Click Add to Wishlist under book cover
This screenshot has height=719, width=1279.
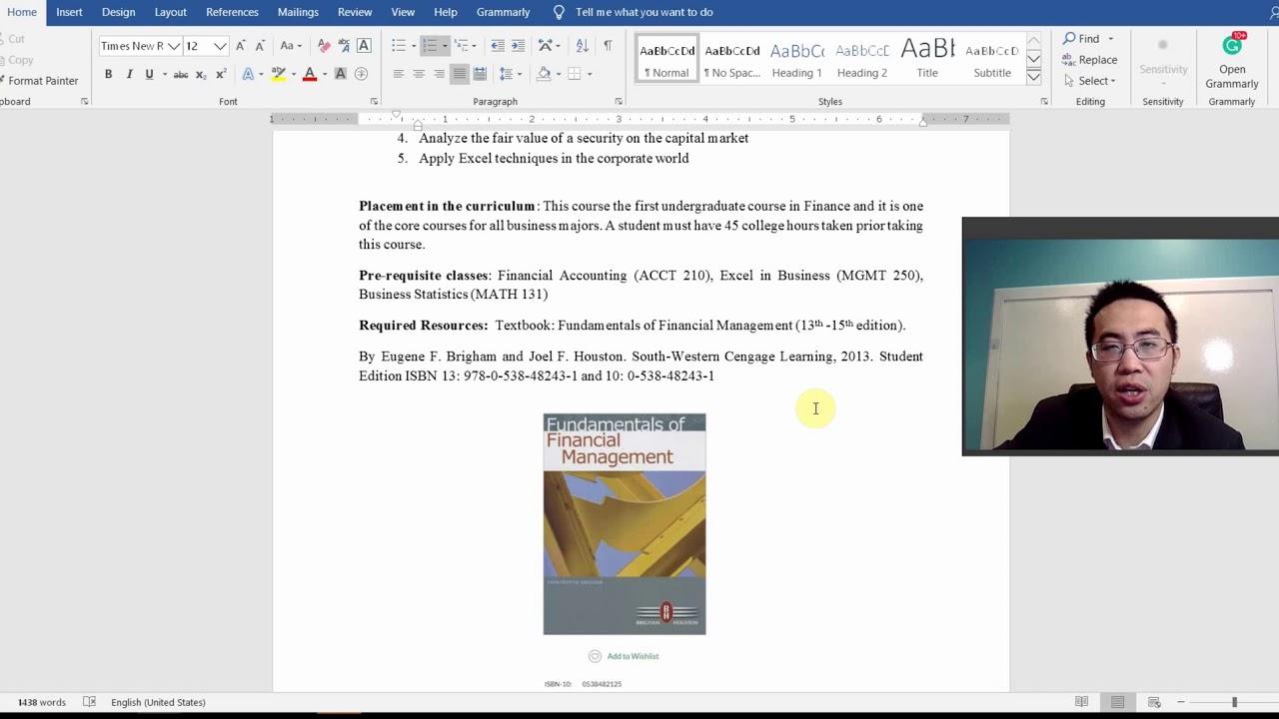625,656
